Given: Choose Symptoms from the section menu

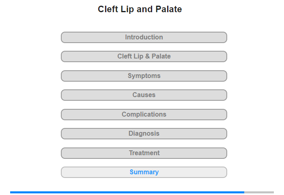Looking at the screenshot, I should (x=144, y=76).
